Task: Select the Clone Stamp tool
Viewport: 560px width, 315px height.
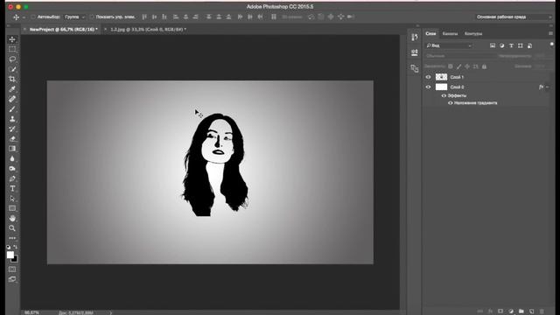Action: [x=12, y=119]
